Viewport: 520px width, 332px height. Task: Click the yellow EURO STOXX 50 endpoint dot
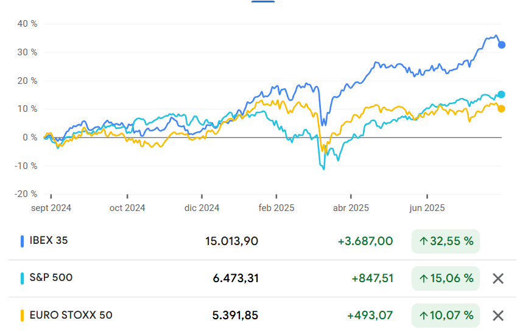click(502, 109)
